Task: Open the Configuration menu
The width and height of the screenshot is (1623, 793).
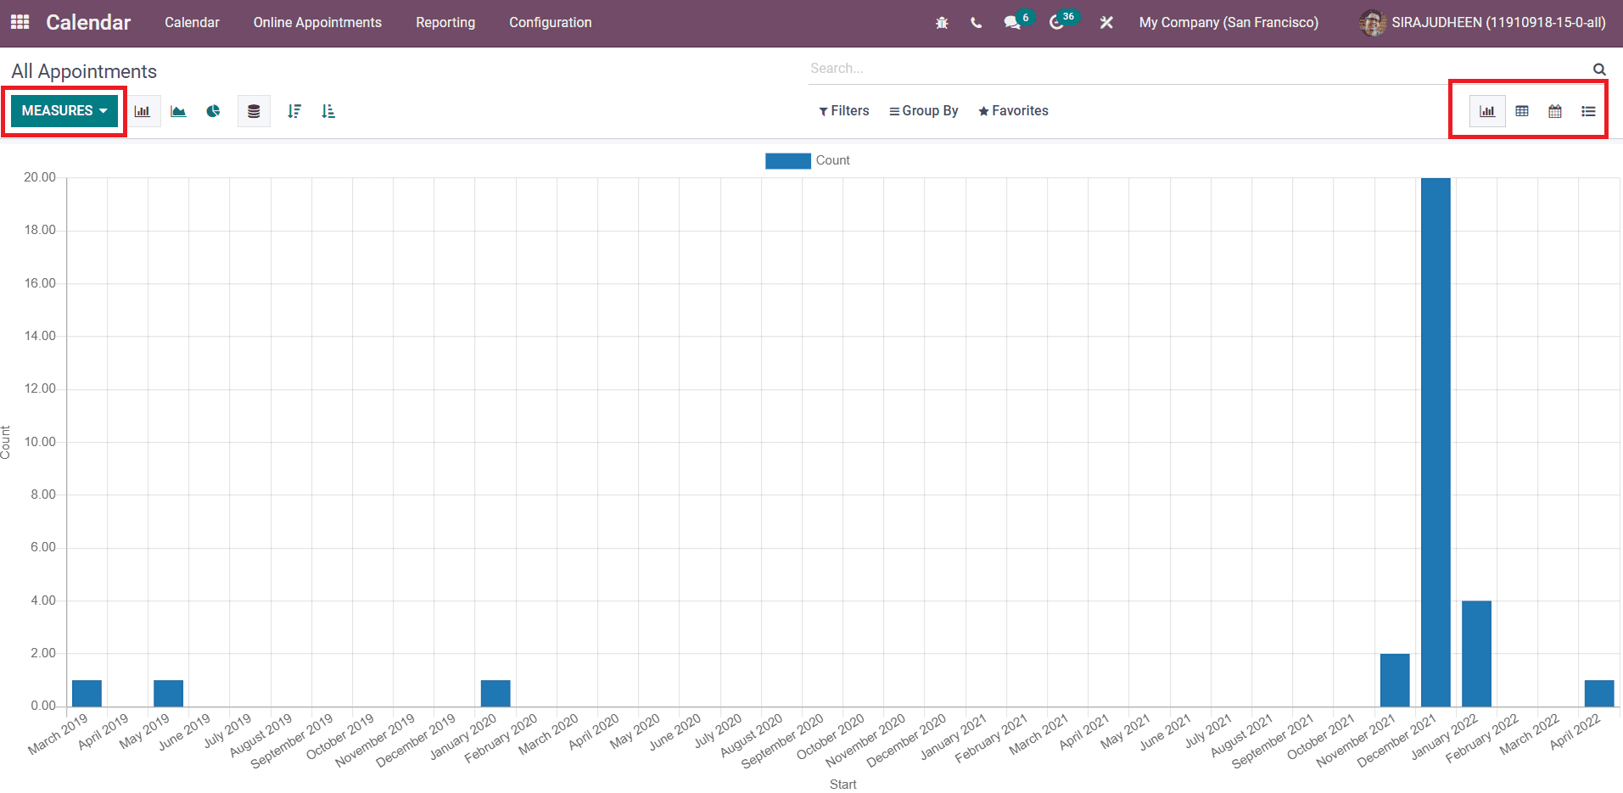Action: tap(550, 22)
